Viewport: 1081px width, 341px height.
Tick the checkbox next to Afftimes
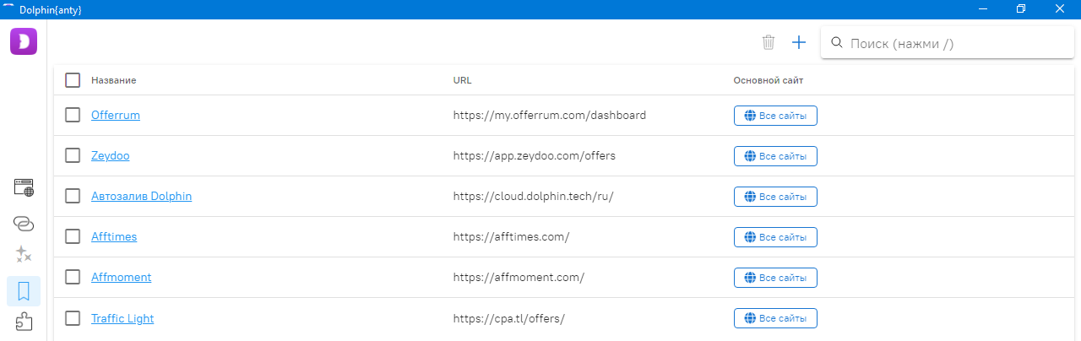[73, 236]
